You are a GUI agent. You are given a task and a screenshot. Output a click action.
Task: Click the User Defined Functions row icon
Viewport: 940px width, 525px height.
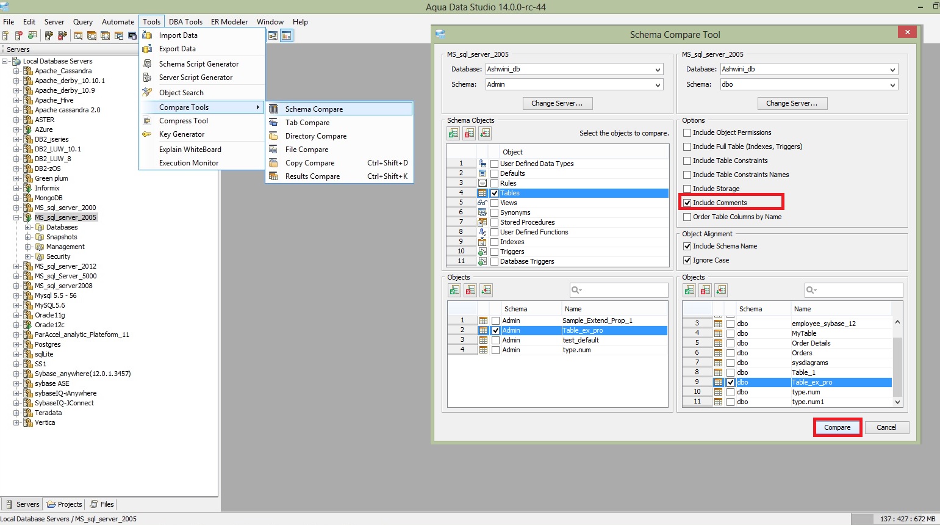483,232
